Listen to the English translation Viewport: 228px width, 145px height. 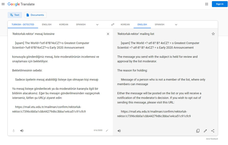(119, 131)
